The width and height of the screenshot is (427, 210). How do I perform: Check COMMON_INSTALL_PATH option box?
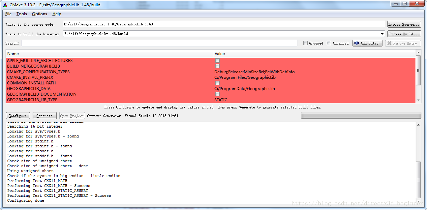tap(217, 83)
